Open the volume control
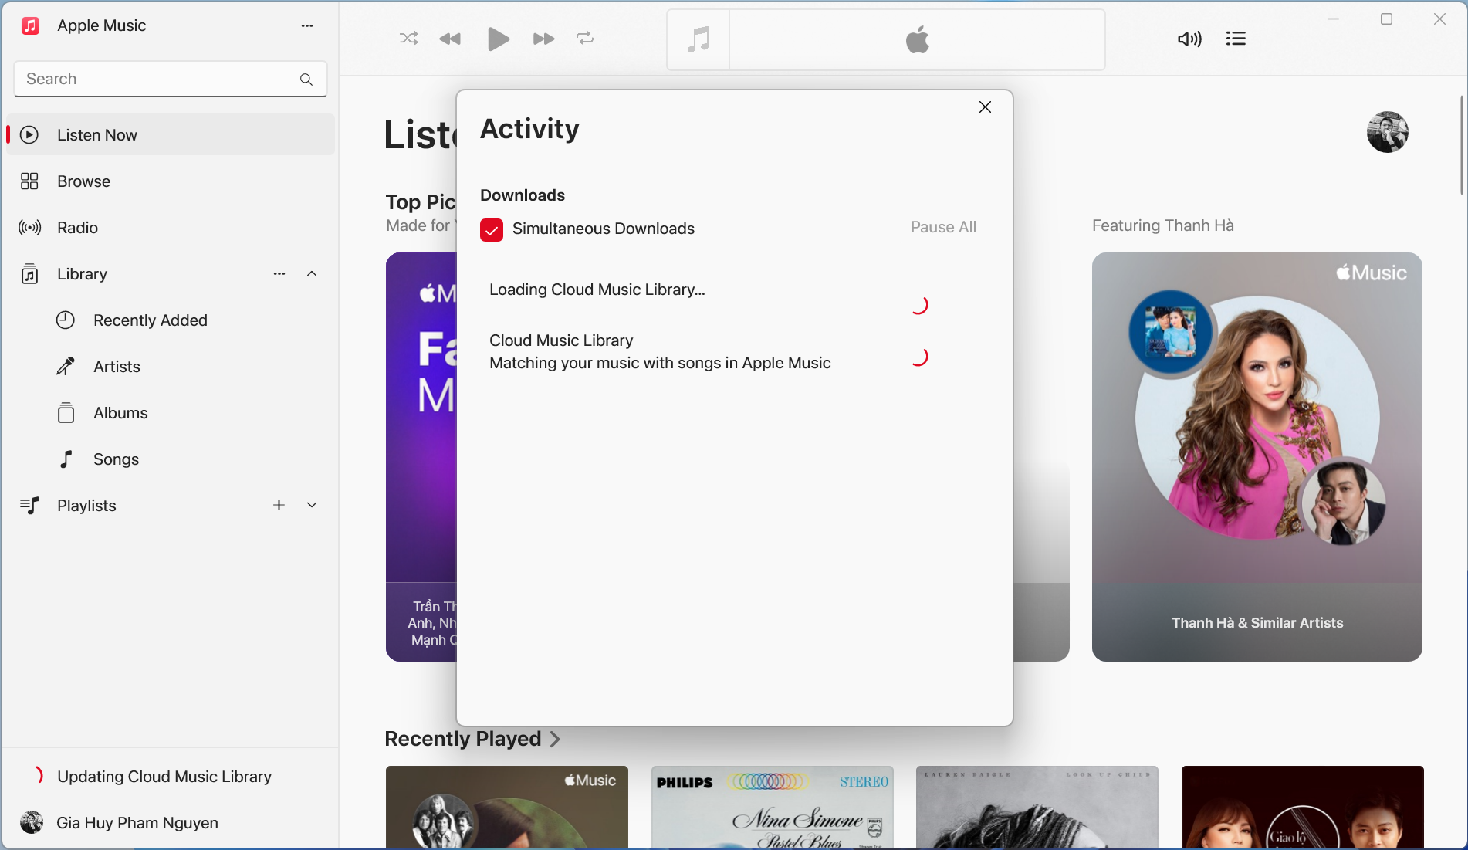 pos(1189,39)
